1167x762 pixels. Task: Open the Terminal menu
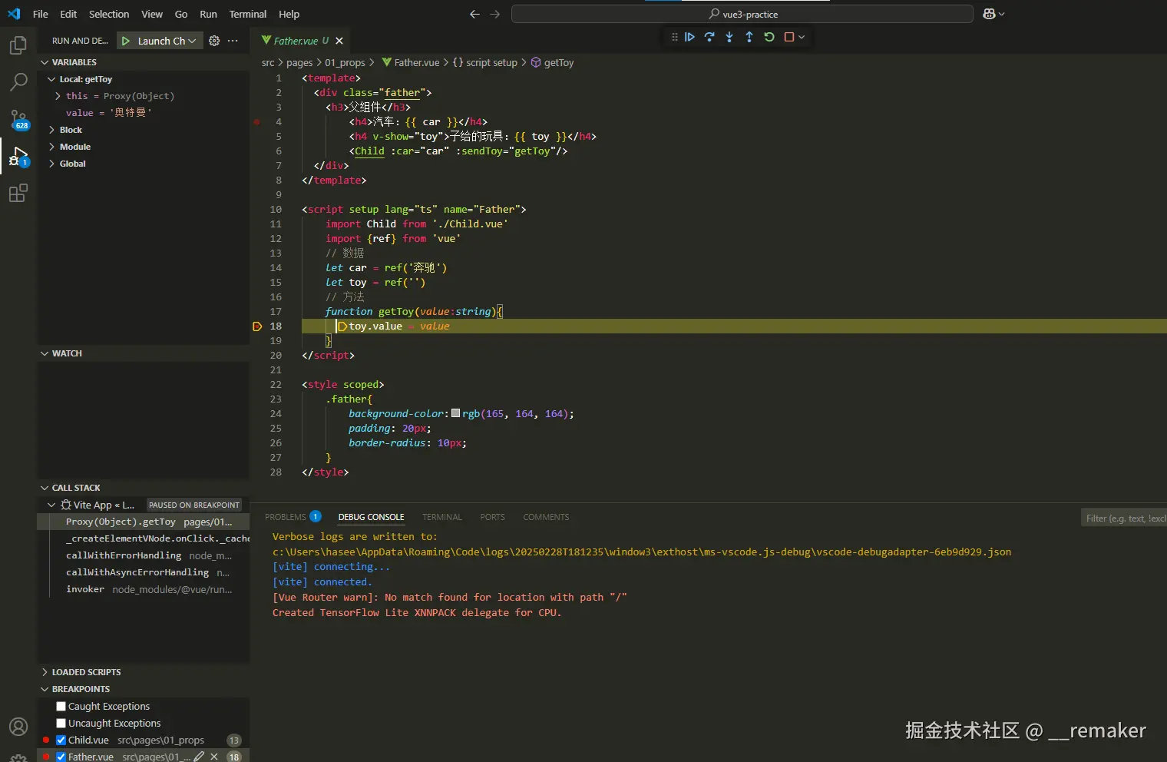247,14
